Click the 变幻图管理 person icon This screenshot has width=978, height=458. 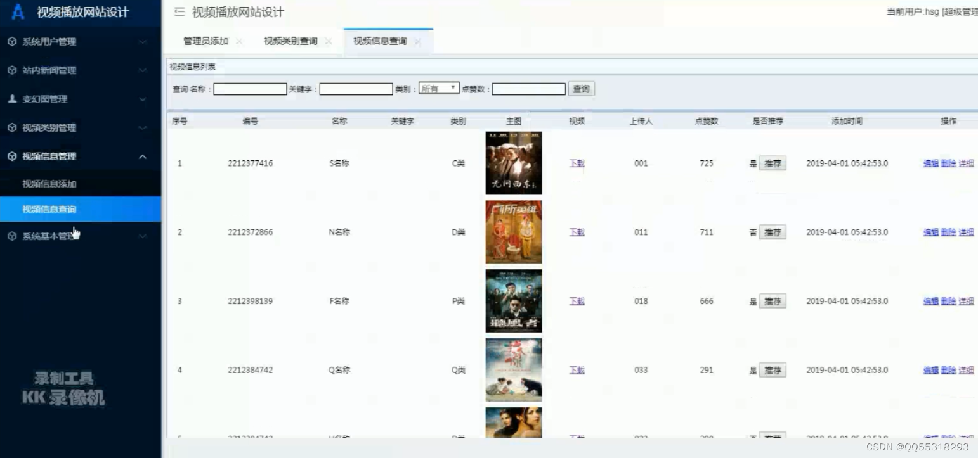(12, 99)
